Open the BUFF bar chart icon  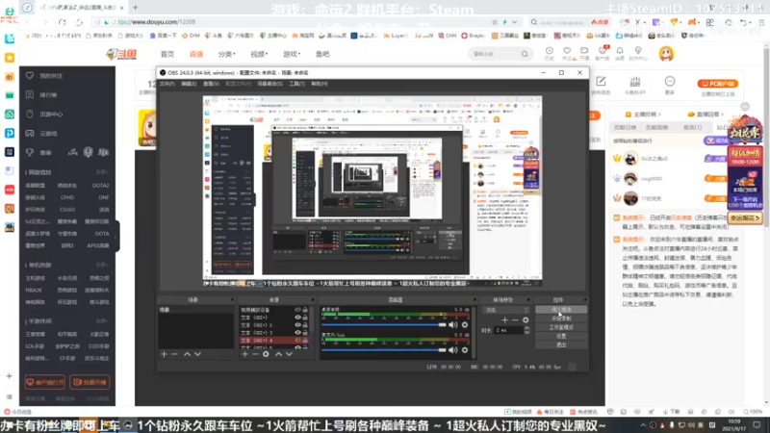(x=635, y=84)
